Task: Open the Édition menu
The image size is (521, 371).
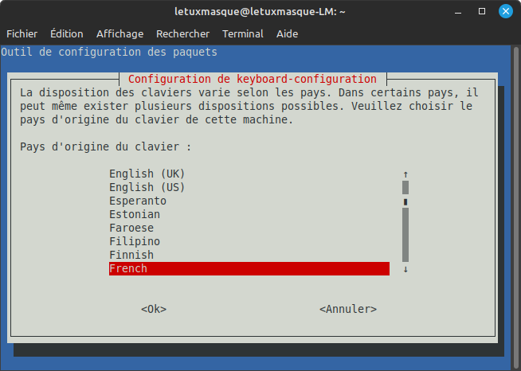Action: tap(67, 34)
